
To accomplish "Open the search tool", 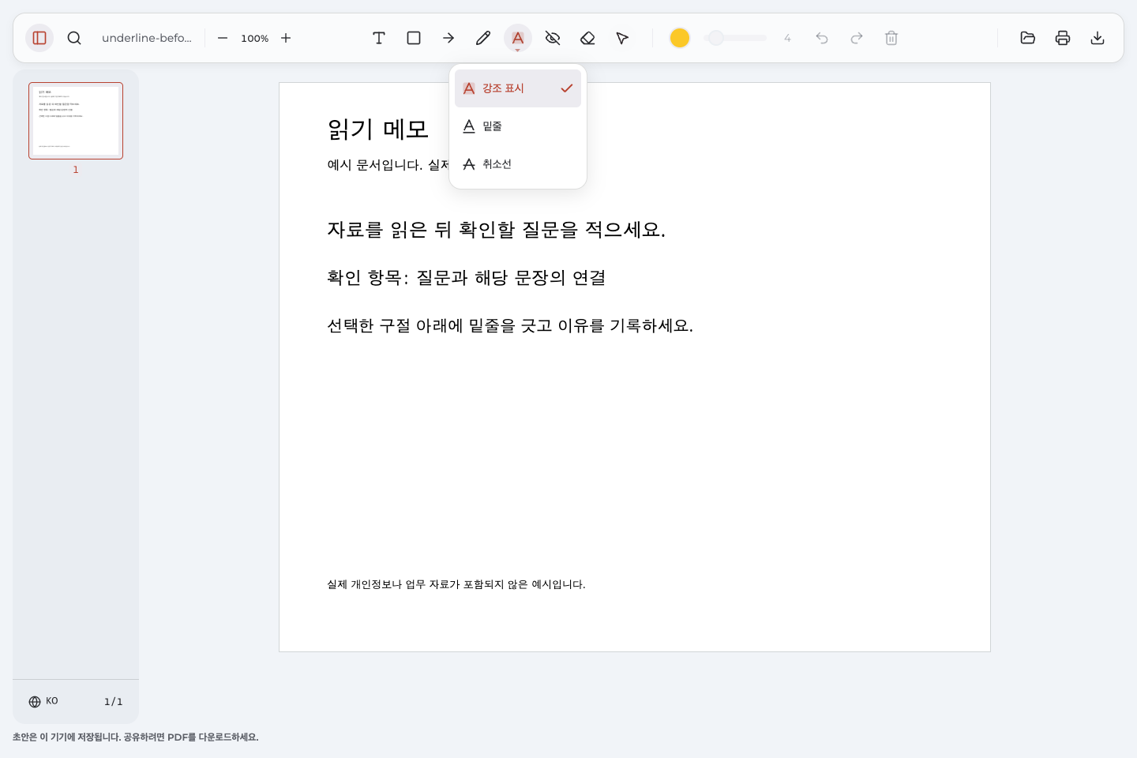I will [74, 38].
